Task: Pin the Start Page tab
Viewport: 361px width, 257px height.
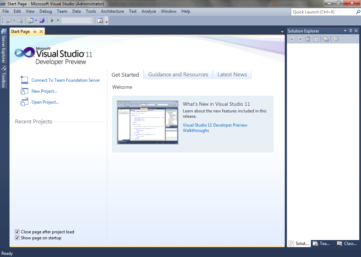Action: [35, 31]
